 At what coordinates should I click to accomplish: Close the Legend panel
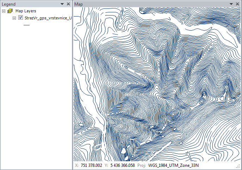coord(68,4)
